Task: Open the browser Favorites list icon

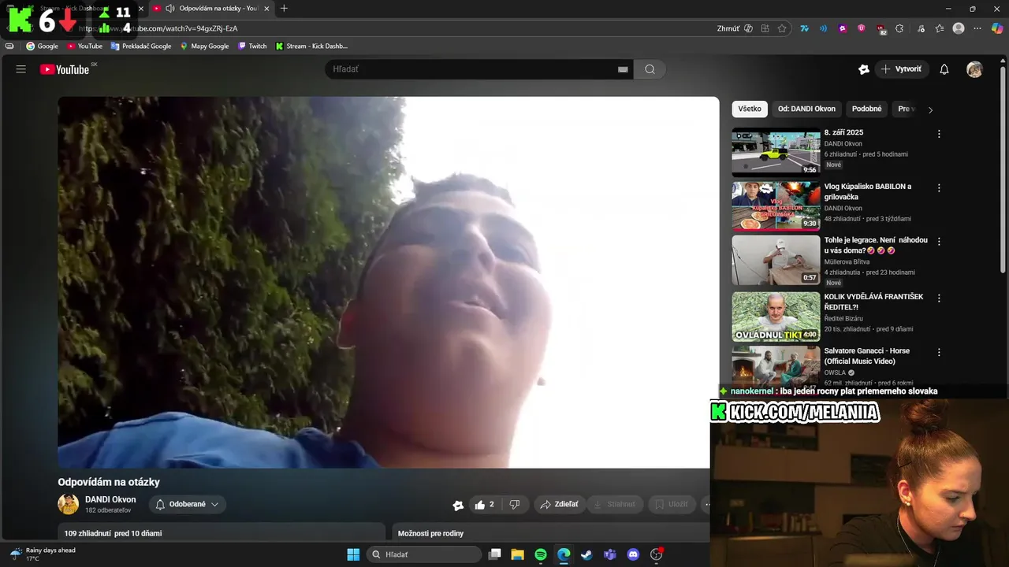Action: 940,28
